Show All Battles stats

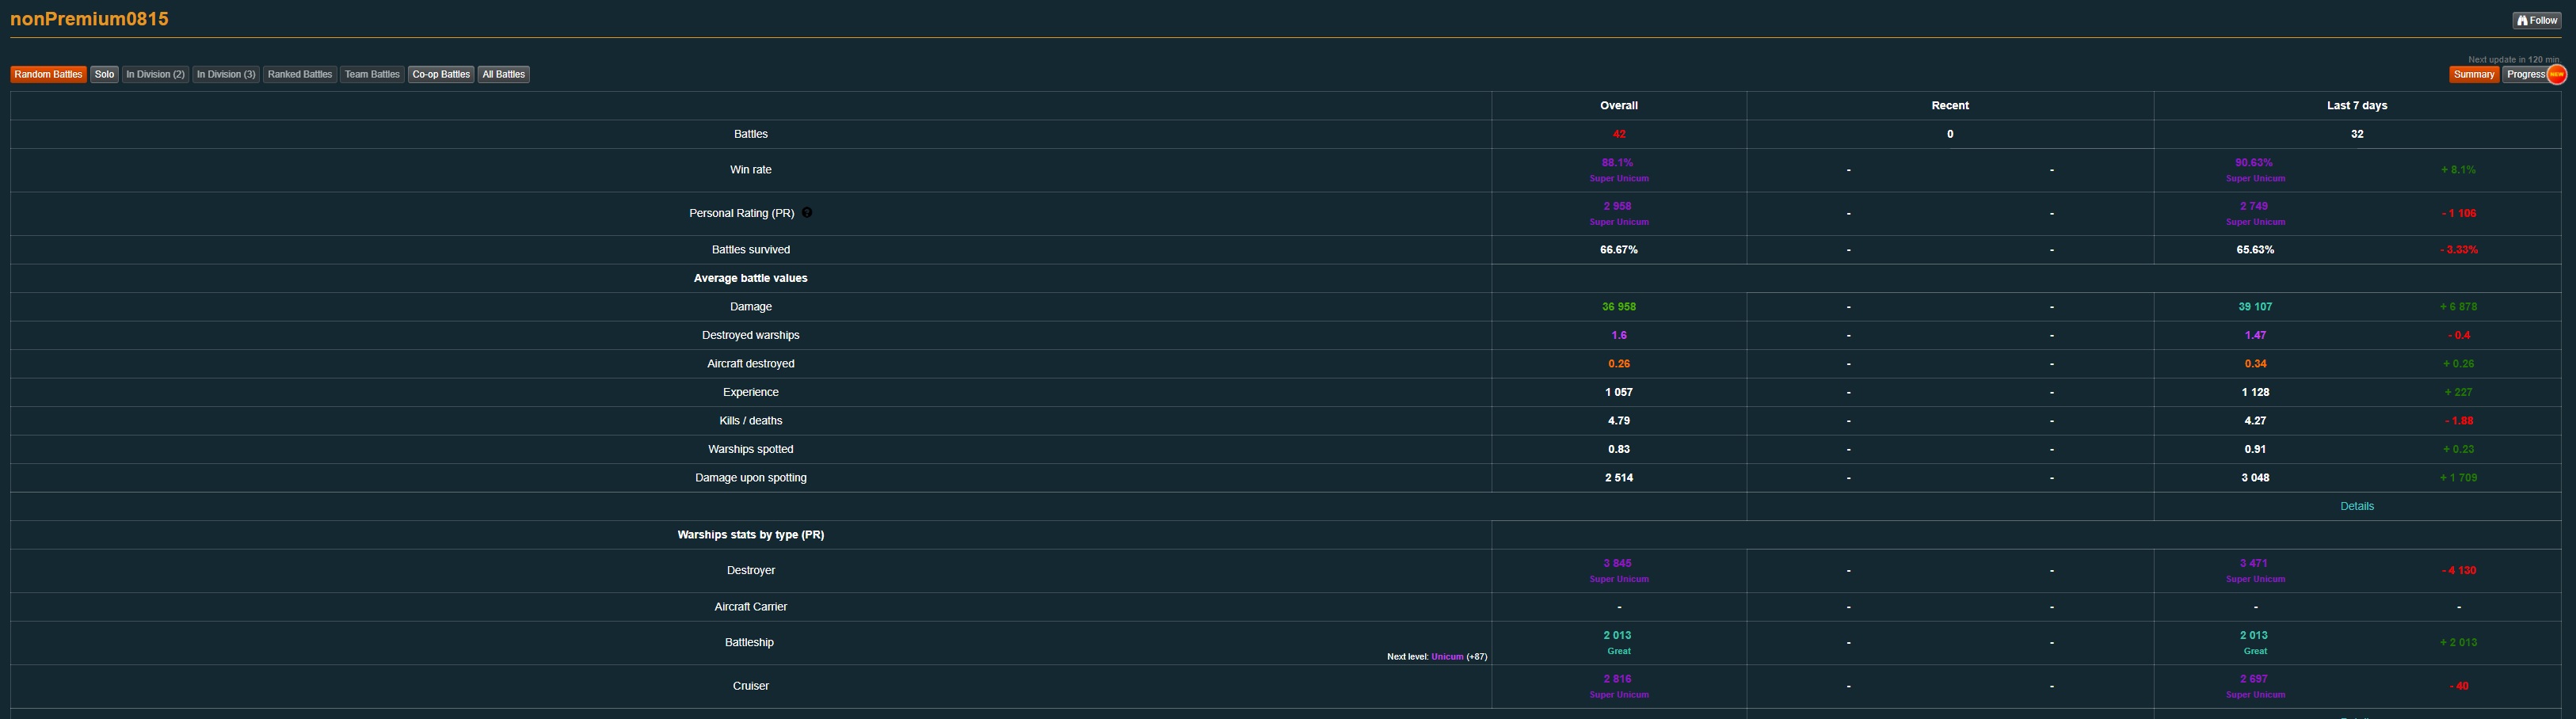pyautogui.click(x=503, y=74)
